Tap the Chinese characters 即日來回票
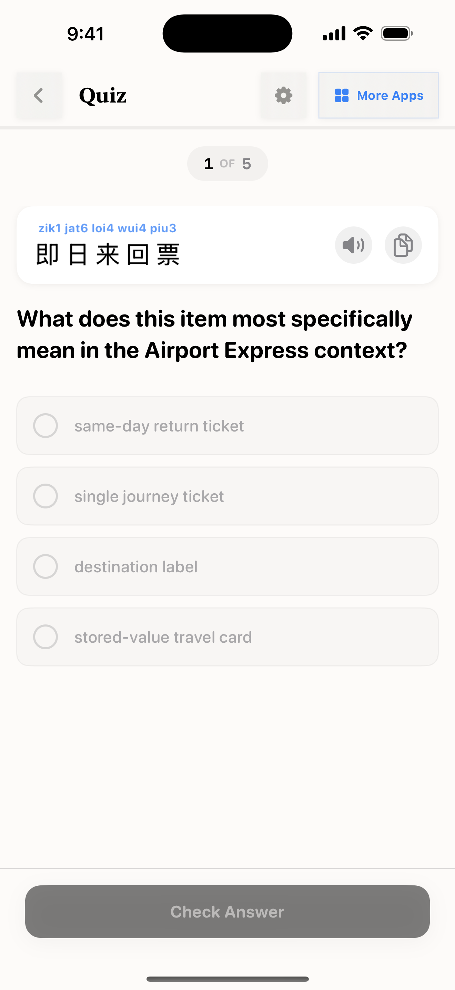Screen dimensions: 455x990 (108, 254)
